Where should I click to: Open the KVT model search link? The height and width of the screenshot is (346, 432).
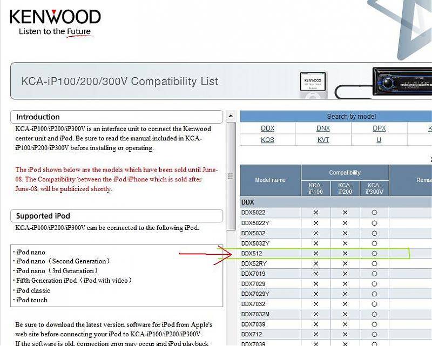click(x=323, y=140)
